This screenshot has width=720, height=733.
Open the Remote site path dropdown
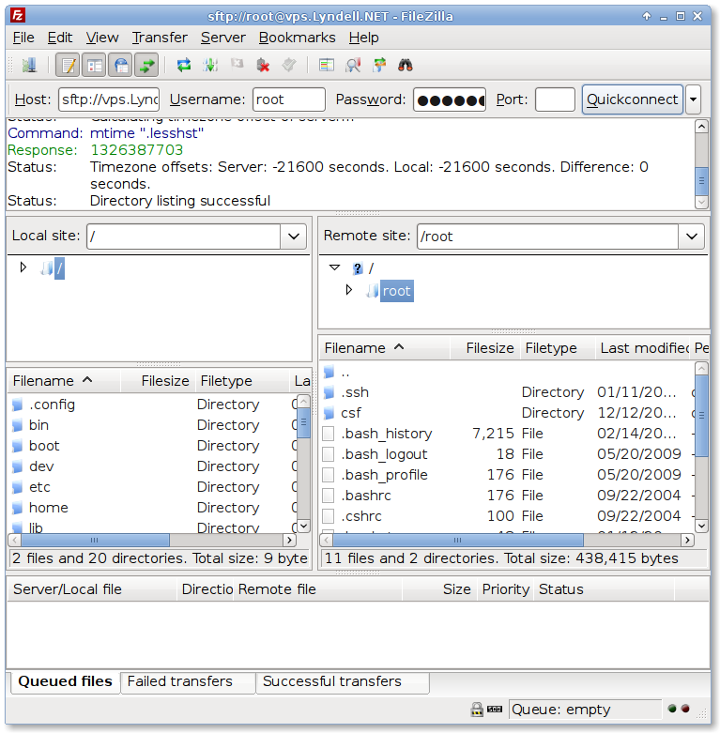692,237
